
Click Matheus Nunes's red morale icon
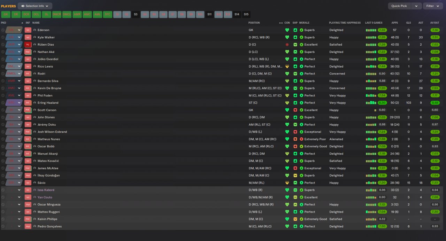tap(301, 139)
